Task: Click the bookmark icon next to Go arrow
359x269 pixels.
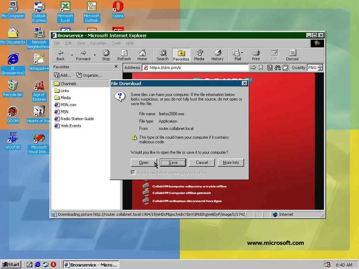Action: coord(261,68)
